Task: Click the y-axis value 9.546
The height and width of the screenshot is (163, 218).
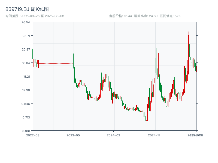Action: pos(26,104)
